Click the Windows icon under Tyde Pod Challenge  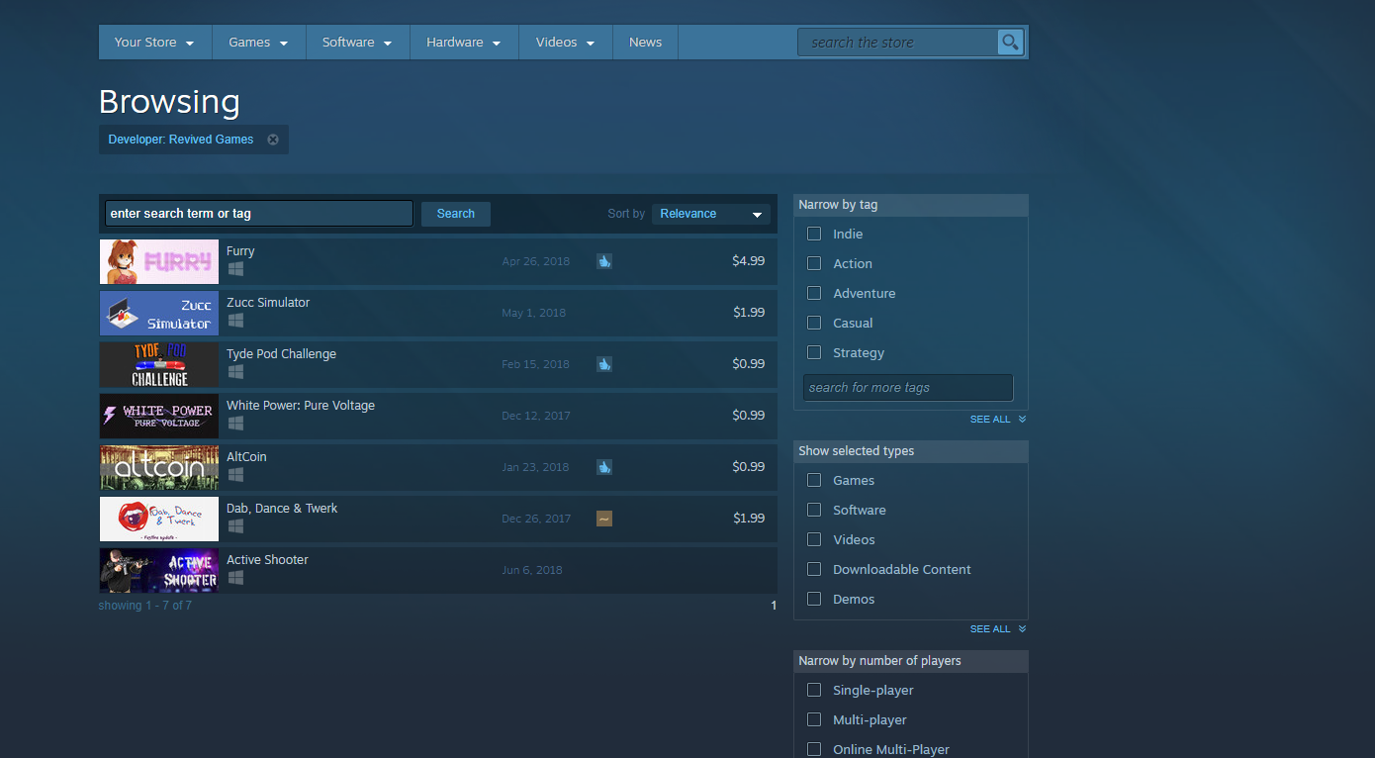coord(235,372)
